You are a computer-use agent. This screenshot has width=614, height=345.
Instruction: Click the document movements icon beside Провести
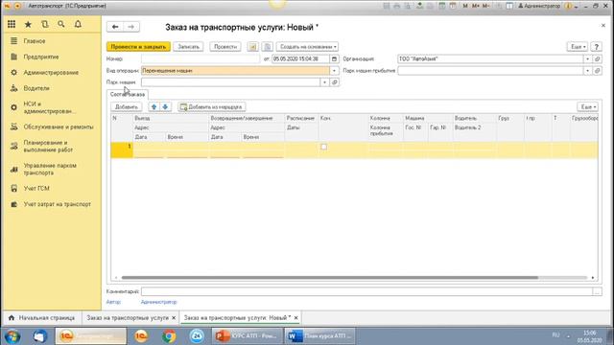click(253, 47)
